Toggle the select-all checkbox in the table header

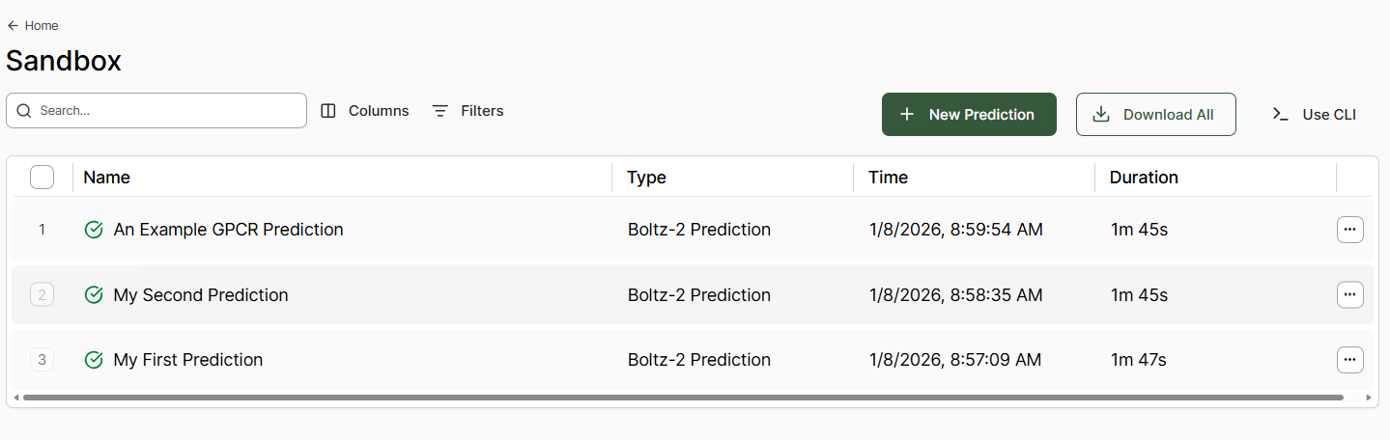pos(43,178)
